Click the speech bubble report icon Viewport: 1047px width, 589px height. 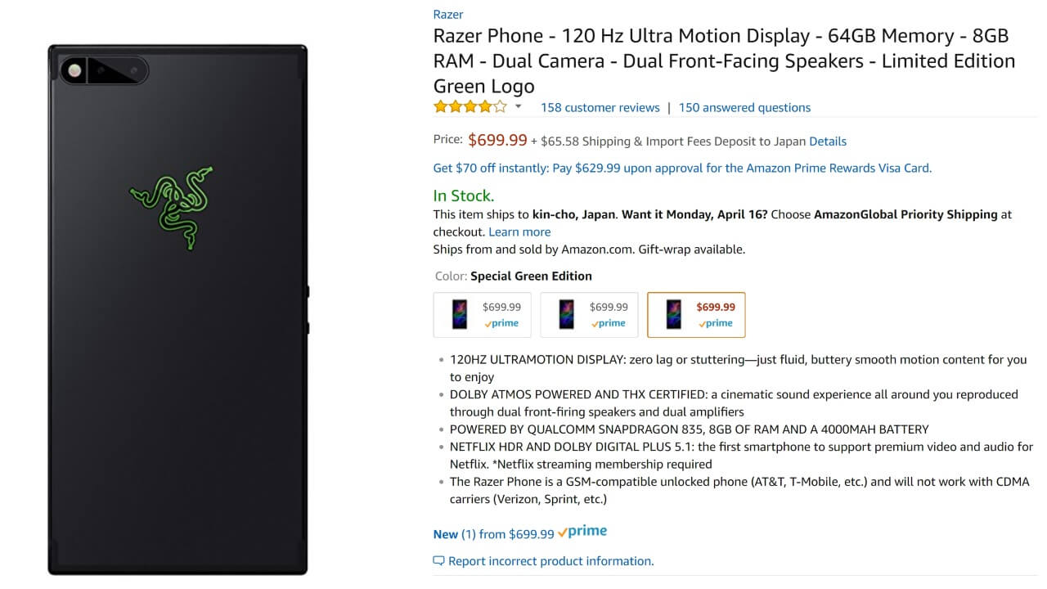(x=438, y=561)
